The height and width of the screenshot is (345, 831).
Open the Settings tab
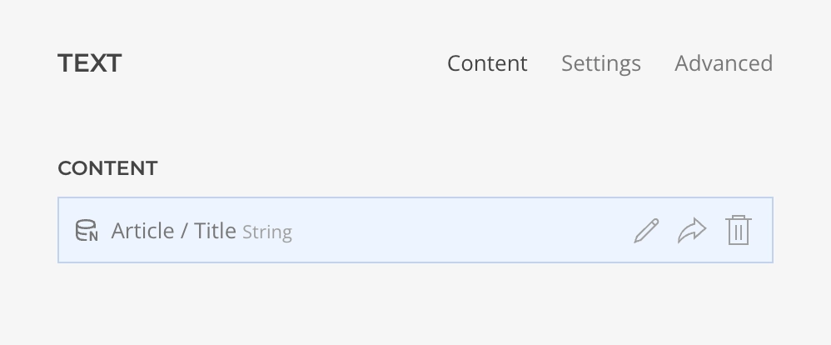[x=600, y=63]
